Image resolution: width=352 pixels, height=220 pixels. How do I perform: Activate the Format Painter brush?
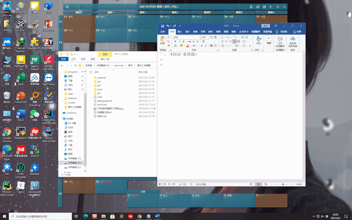click(169, 46)
